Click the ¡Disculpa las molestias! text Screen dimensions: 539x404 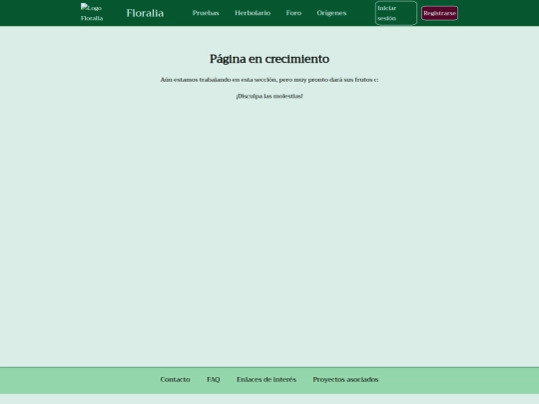point(269,96)
